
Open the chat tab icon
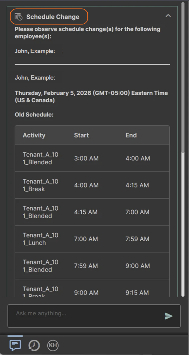point(15,345)
